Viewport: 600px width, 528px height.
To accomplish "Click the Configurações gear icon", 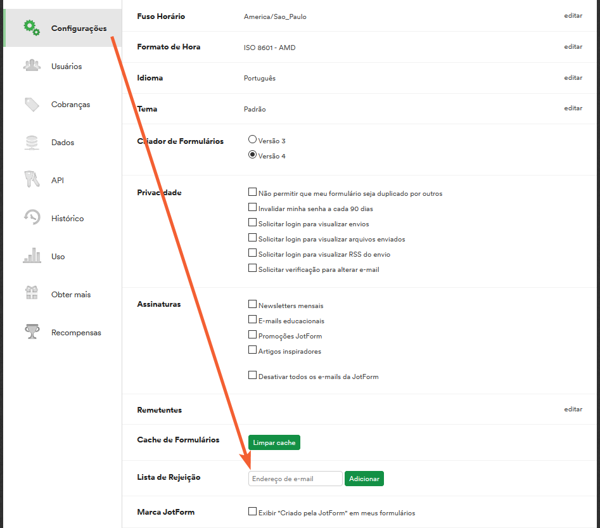I will point(32,28).
